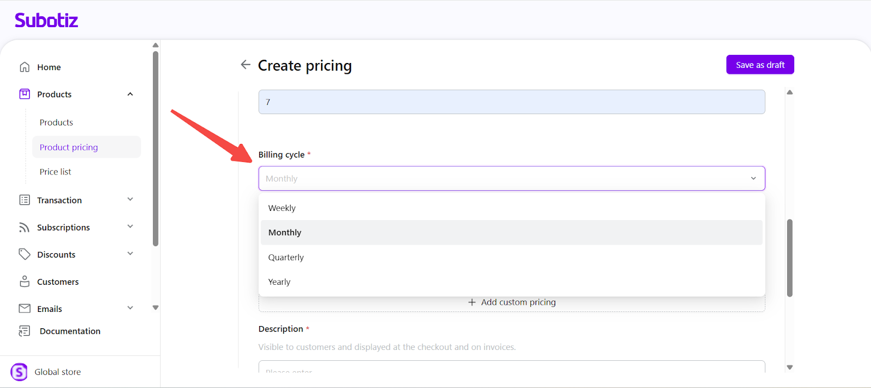Expand the Subscriptions section chevron
The width and height of the screenshot is (871, 388).
[130, 227]
